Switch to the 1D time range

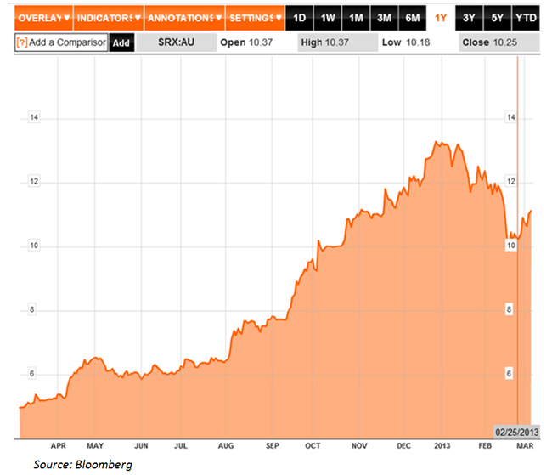(x=299, y=18)
